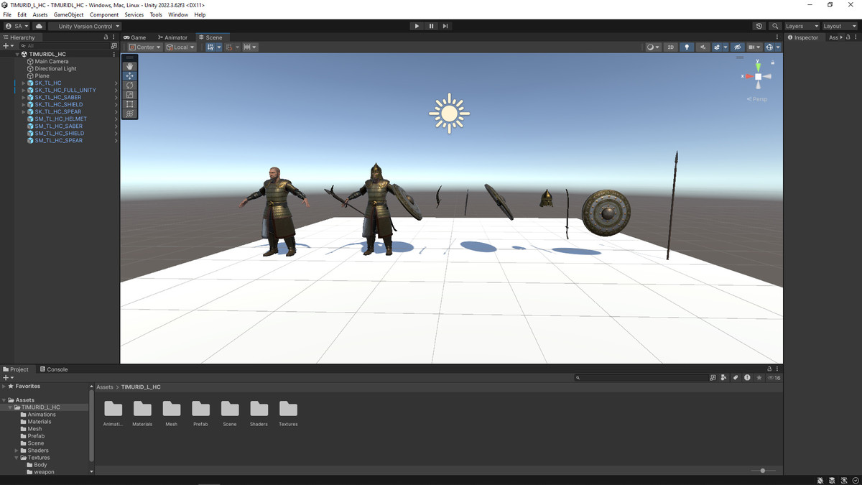Toggle 2D view mode in Scene
This screenshot has width=862, height=485.
[670, 47]
